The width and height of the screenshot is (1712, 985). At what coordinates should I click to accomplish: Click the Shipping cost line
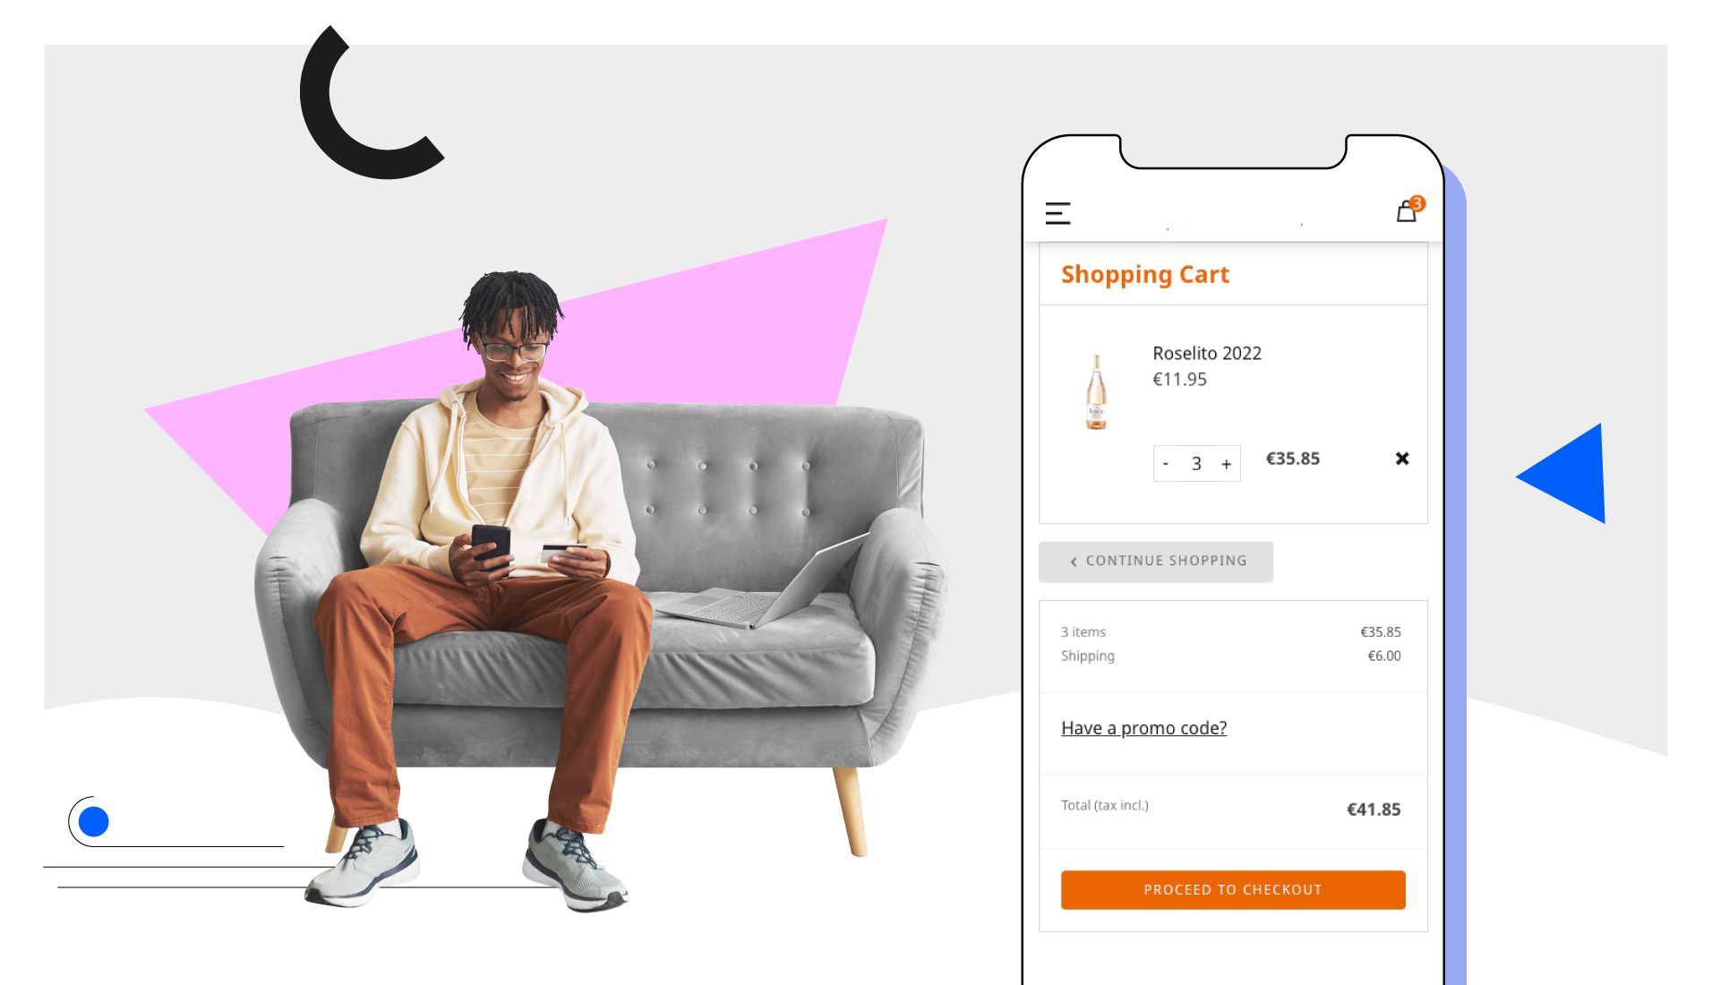pos(1088,655)
